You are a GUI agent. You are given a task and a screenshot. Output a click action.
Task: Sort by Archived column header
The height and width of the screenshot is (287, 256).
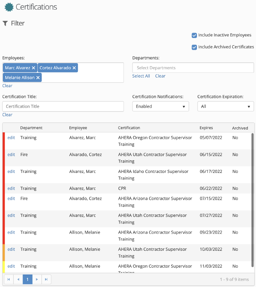(240, 128)
